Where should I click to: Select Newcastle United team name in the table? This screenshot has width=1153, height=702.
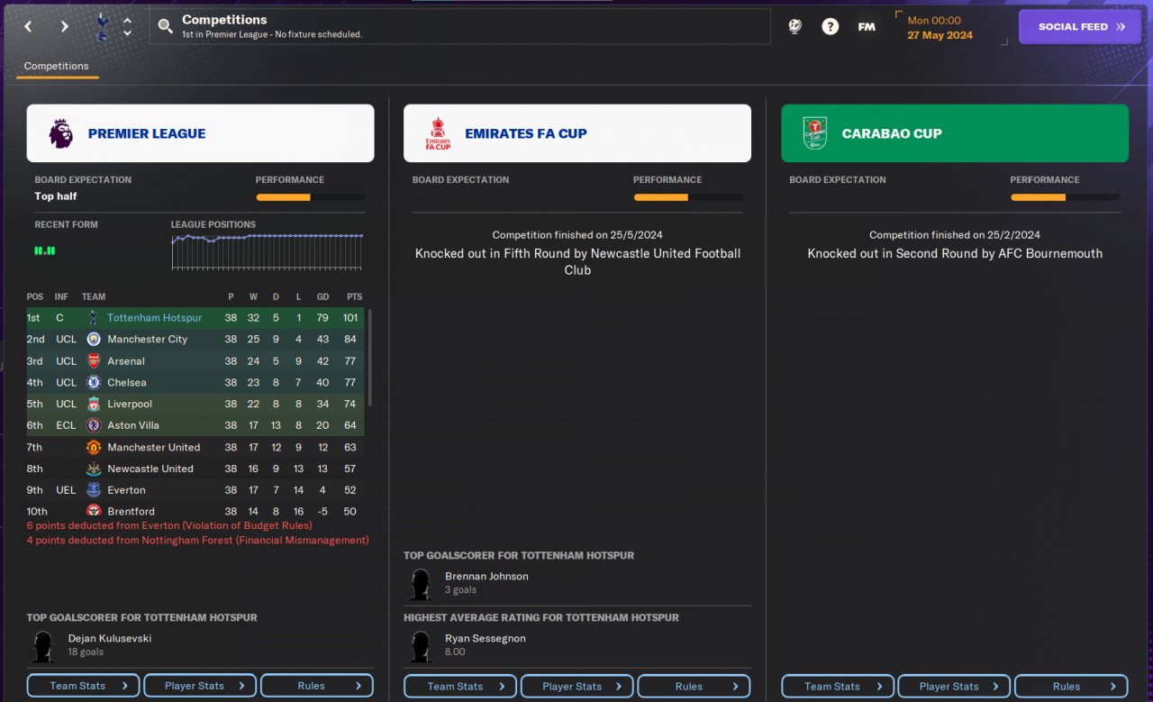point(150,469)
